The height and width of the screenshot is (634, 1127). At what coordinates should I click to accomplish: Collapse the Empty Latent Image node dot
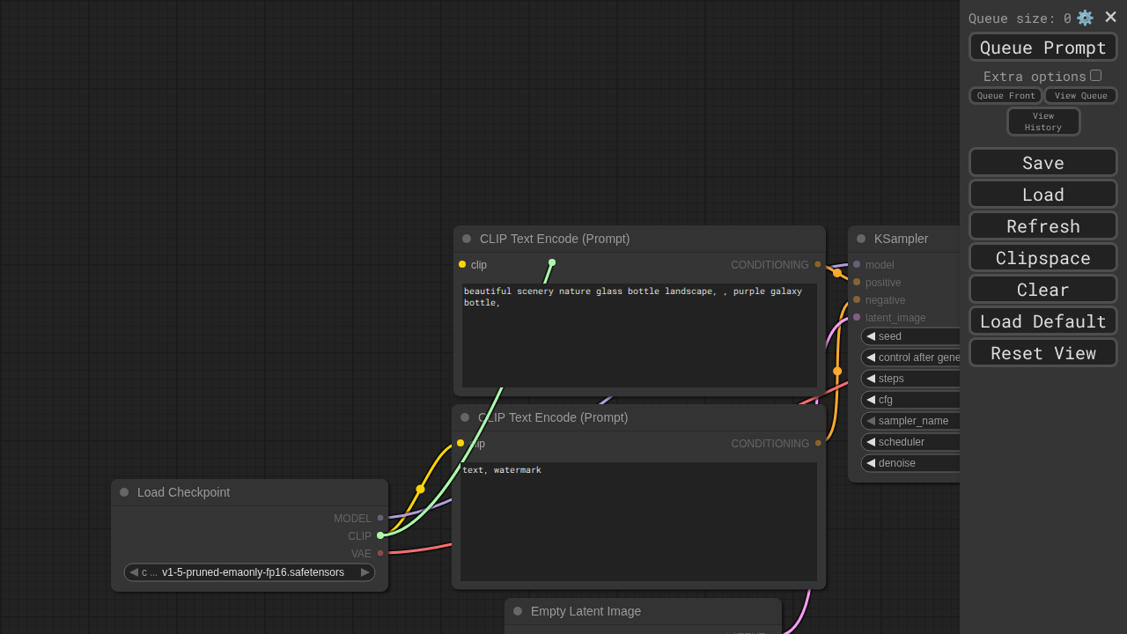(518, 611)
